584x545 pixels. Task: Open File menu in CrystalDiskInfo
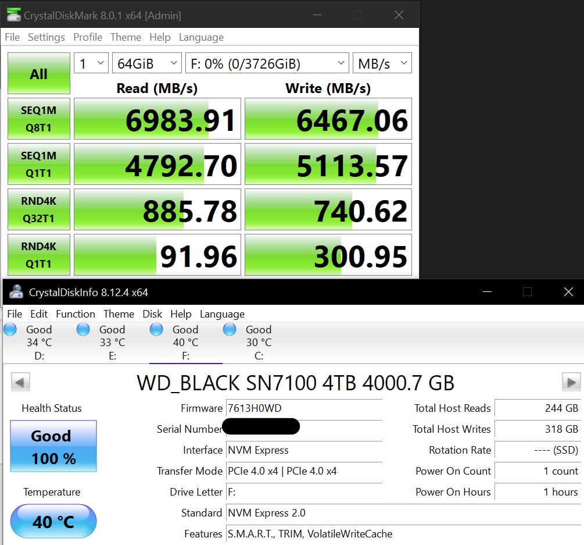(x=15, y=314)
